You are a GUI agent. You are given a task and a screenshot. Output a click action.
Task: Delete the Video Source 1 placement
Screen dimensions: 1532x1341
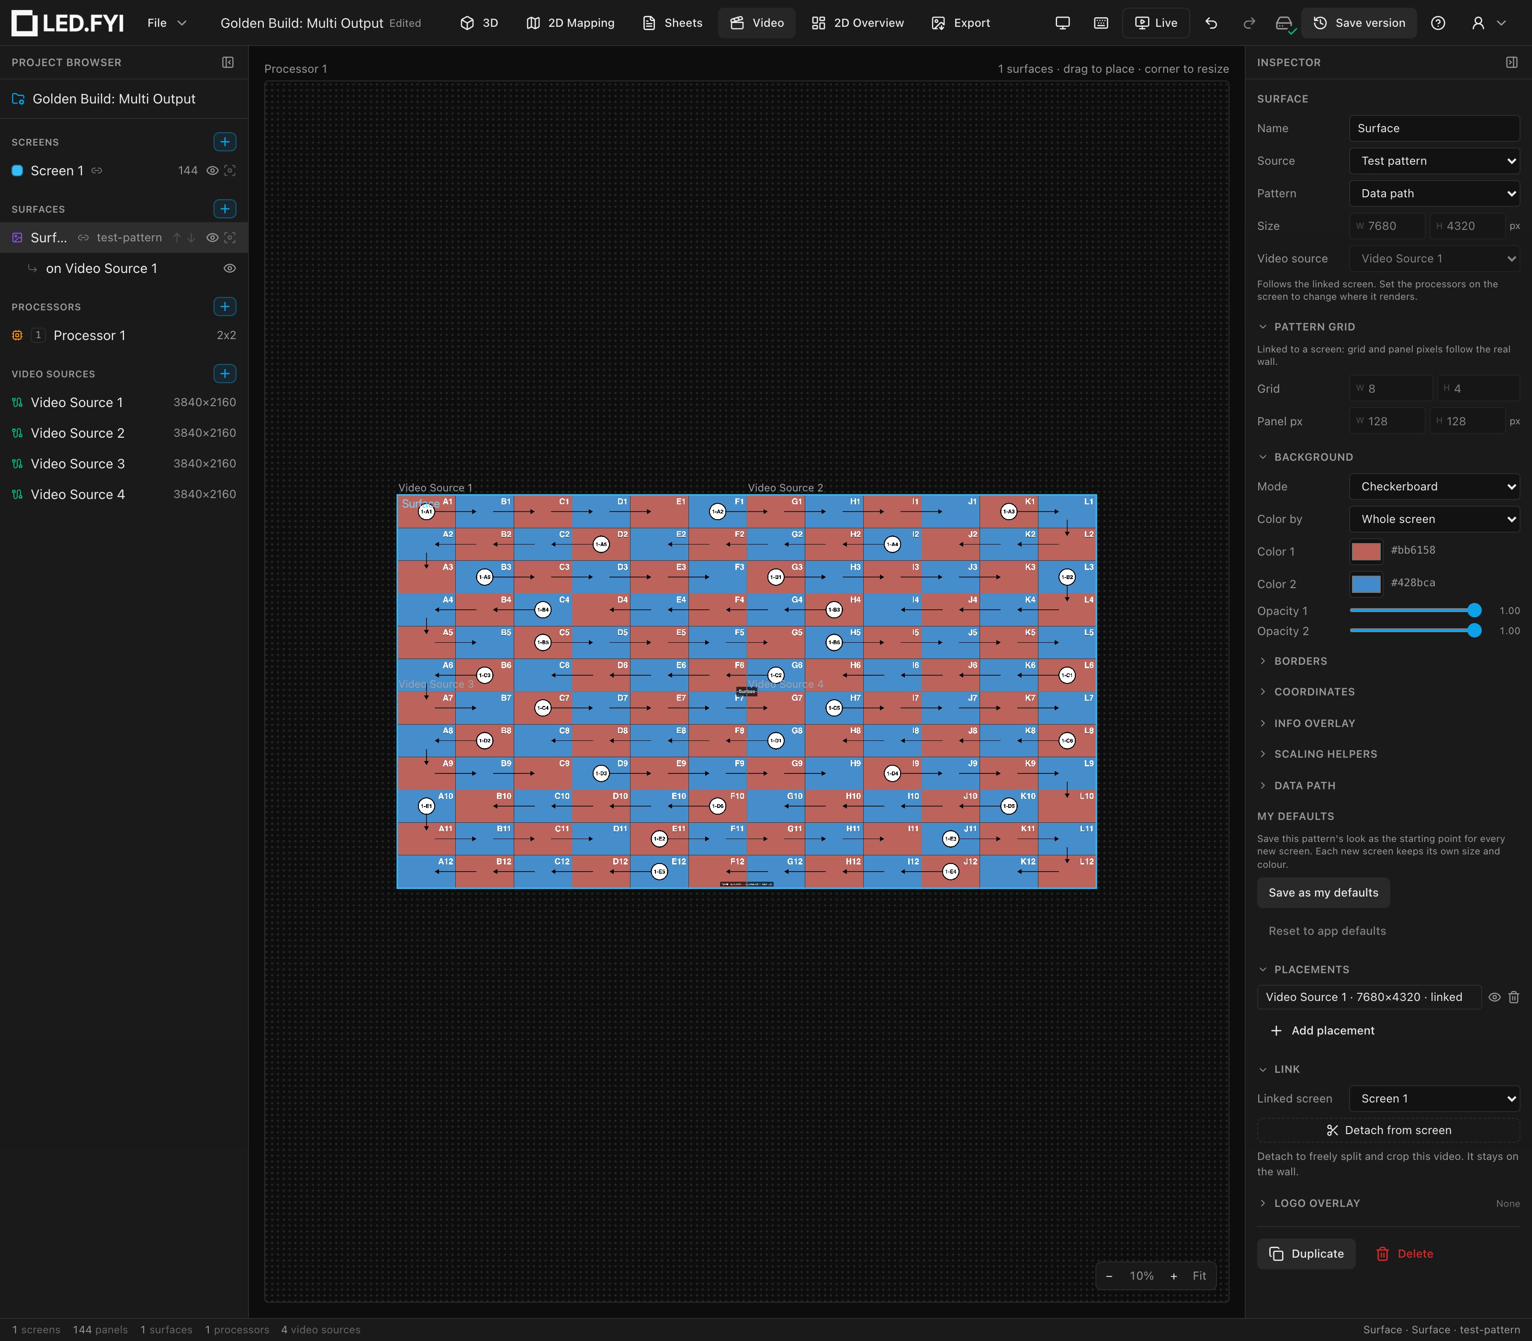pos(1514,997)
